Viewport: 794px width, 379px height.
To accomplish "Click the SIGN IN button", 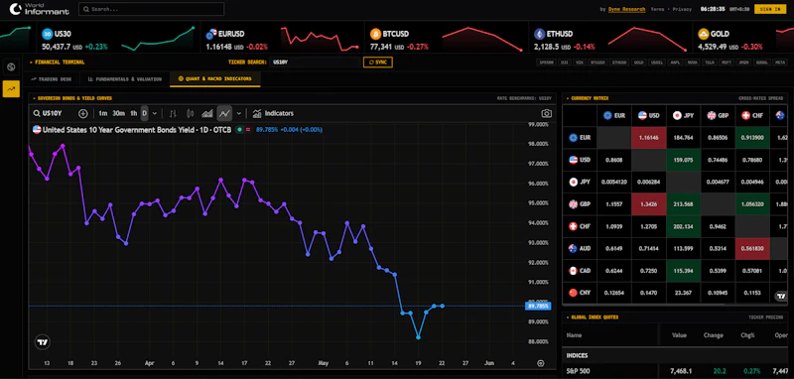I will point(770,9).
